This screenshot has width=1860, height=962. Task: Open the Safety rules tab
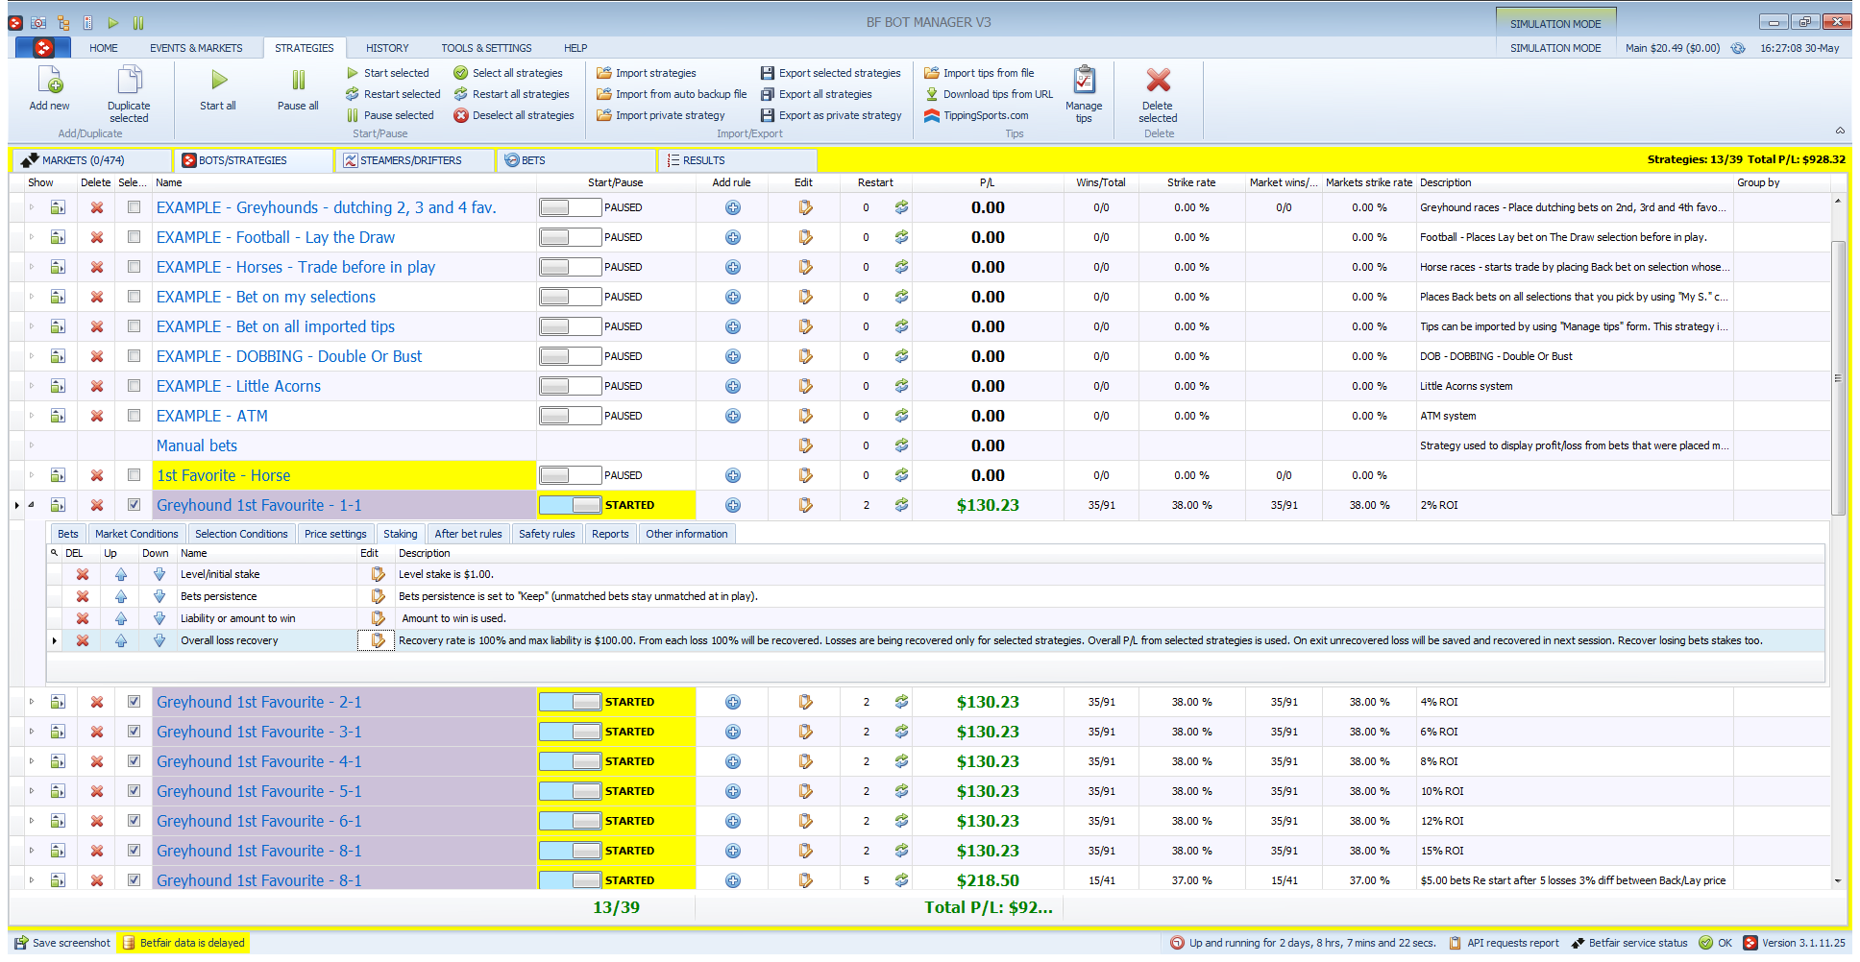point(547,534)
